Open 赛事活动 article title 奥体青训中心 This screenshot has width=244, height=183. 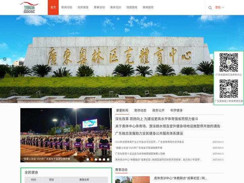(x=180, y=178)
